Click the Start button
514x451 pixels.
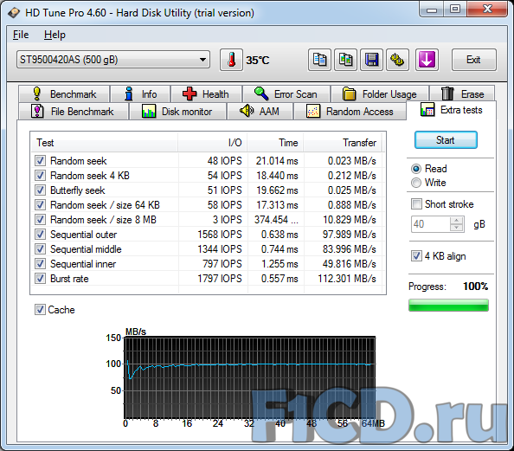click(446, 140)
